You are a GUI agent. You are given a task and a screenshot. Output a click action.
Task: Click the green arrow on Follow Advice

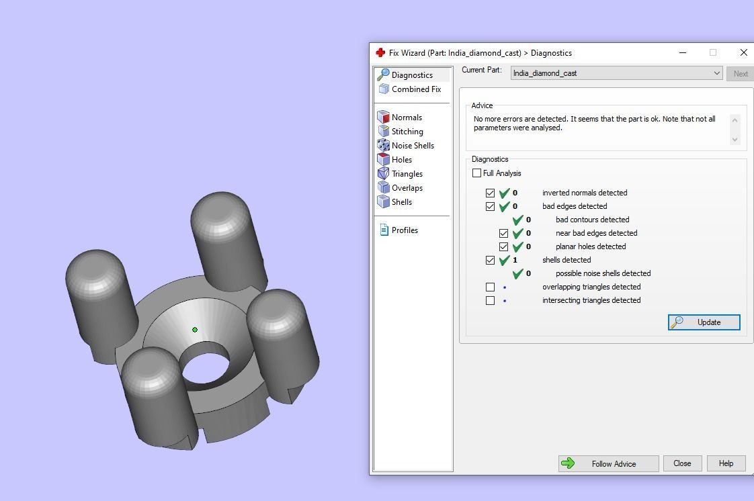(x=568, y=463)
